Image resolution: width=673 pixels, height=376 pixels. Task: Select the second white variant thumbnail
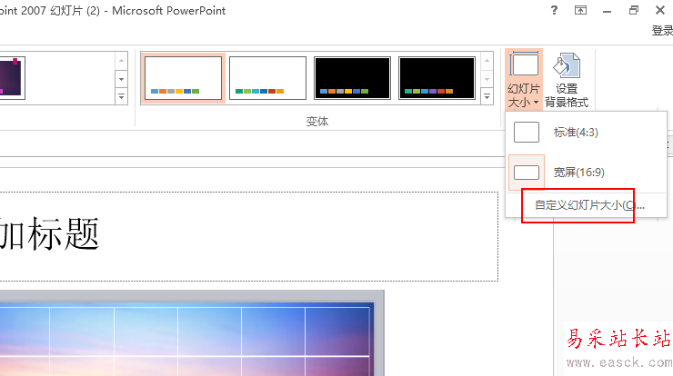coord(267,78)
